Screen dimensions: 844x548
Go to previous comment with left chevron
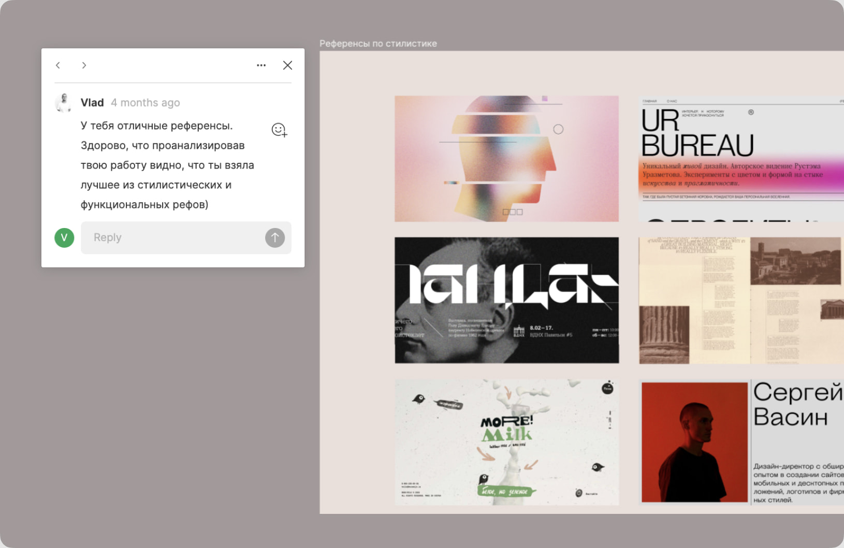pos(58,65)
